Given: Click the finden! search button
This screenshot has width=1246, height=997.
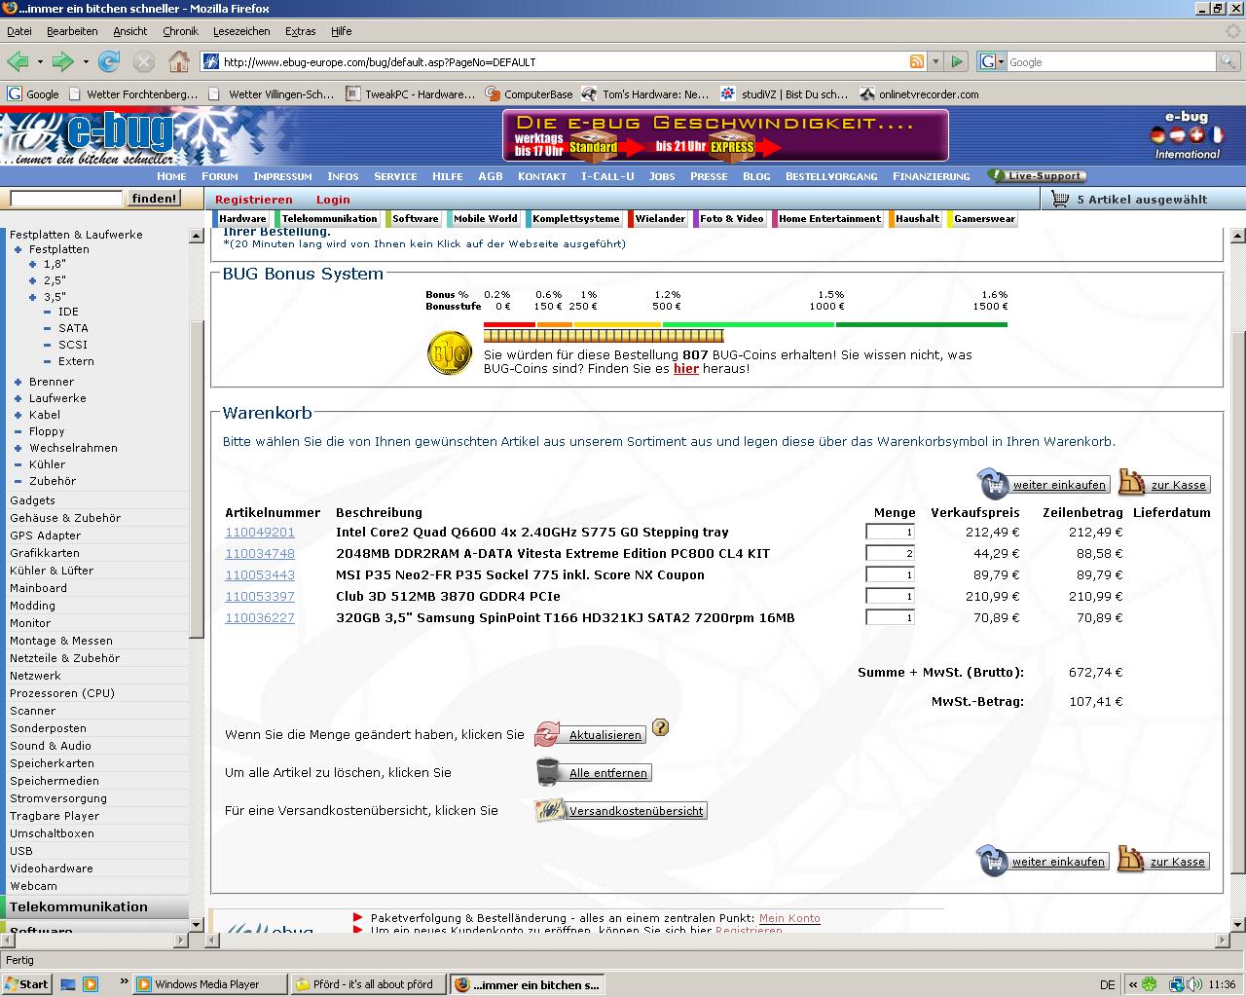Looking at the screenshot, I should click(x=154, y=199).
